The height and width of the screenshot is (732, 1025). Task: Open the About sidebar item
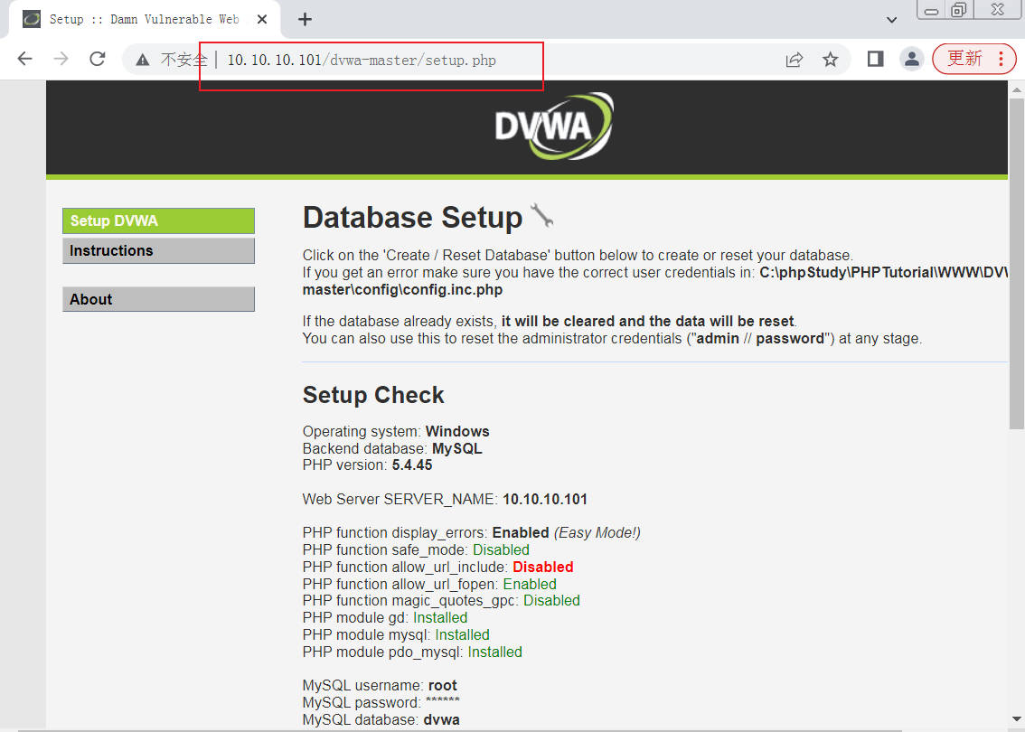(158, 300)
